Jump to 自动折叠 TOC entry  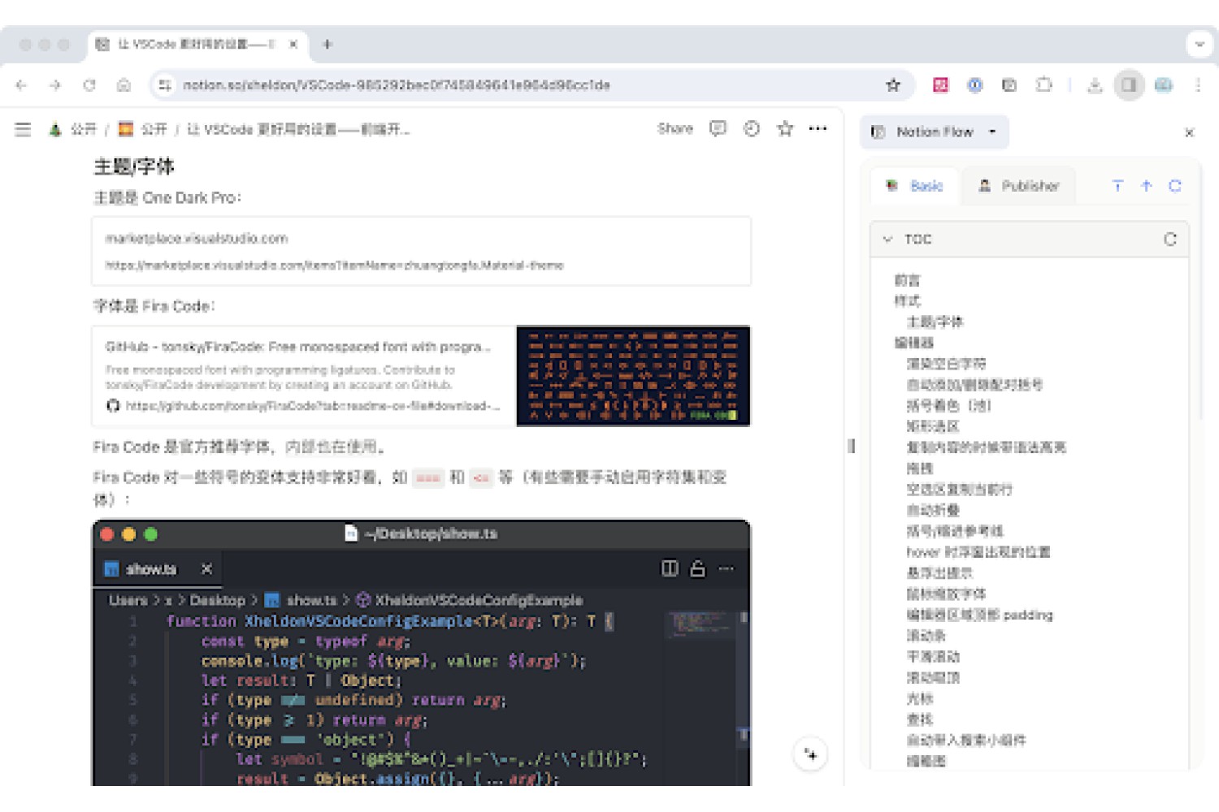pyautogui.click(x=933, y=510)
